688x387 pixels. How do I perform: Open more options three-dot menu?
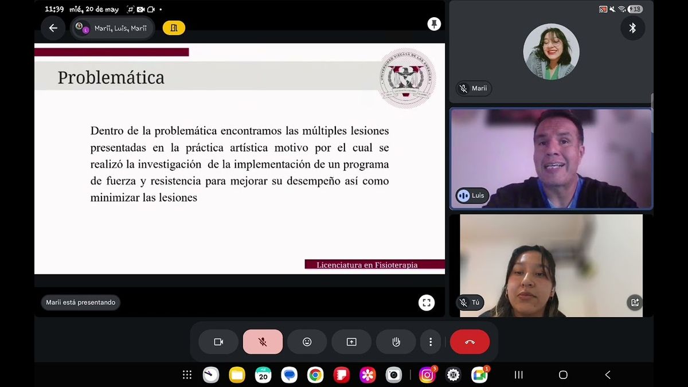[431, 342]
